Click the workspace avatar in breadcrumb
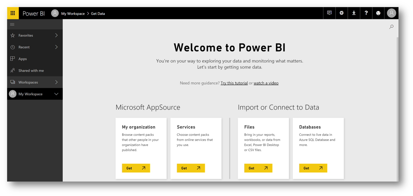The height and width of the screenshot is (196, 413). coord(55,13)
